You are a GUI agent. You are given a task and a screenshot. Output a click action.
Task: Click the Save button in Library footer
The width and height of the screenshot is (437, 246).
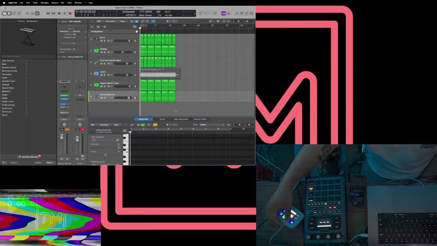pos(50,162)
